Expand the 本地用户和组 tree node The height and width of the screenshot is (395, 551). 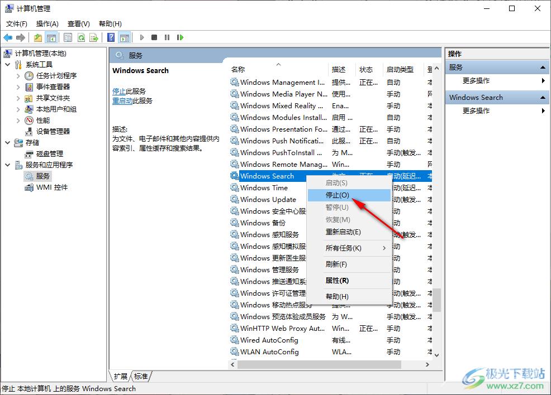[x=18, y=109]
